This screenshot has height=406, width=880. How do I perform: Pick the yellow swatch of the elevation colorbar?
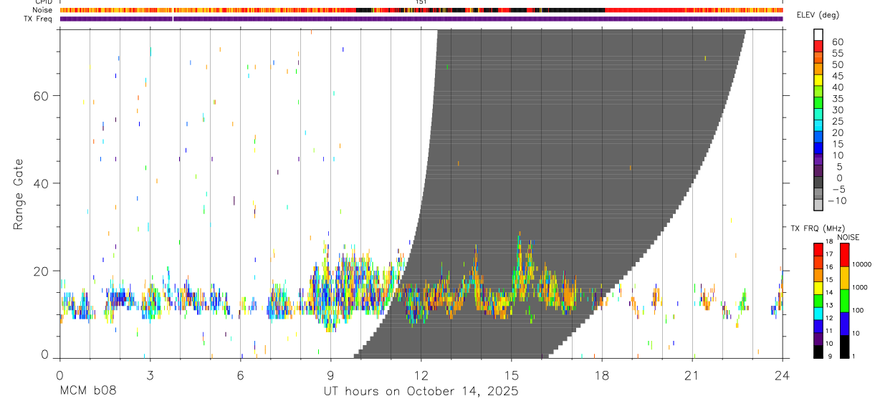tap(818, 81)
